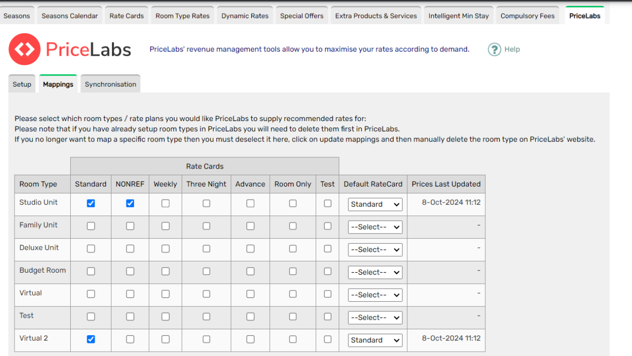632x356 pixels.
Task: Check Room Only for Deluxe Unit
Action: (293, 249)
